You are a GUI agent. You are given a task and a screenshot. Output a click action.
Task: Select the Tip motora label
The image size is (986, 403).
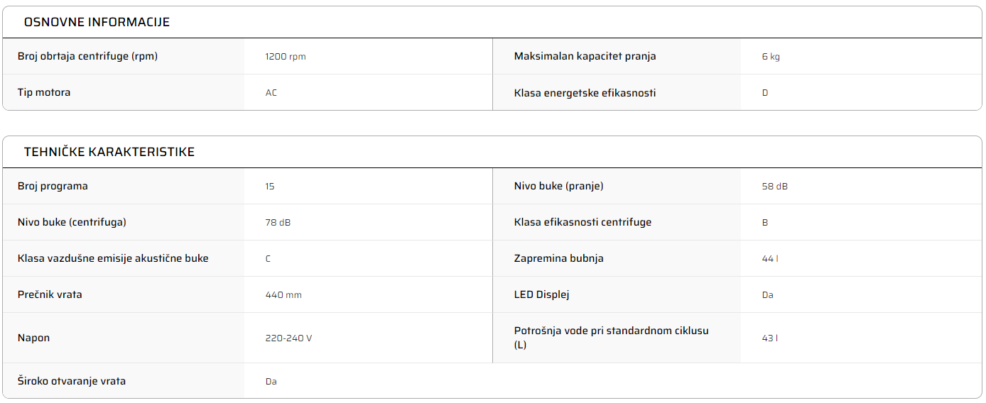pyautogui.click(x=44, y=92)
